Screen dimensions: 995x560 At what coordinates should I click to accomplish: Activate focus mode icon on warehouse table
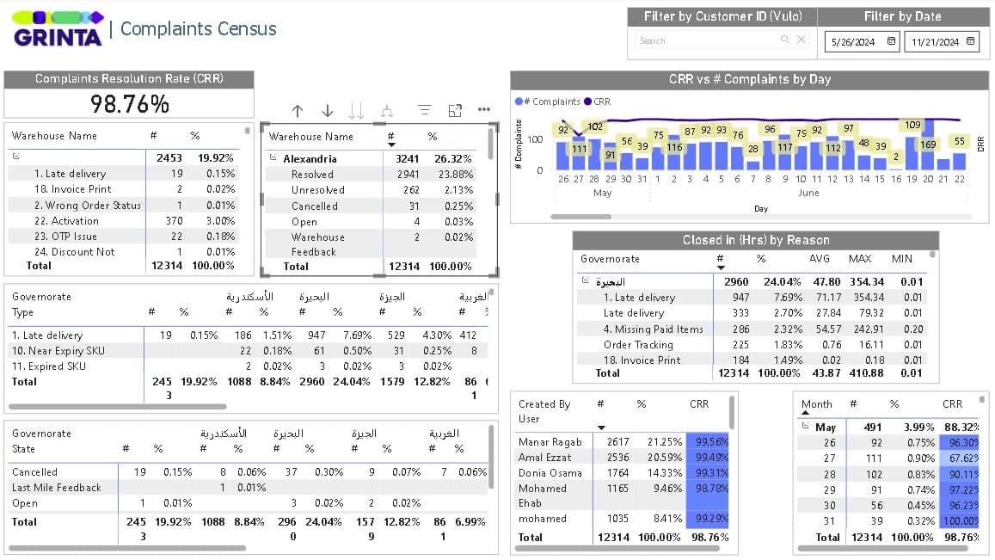pos(455,110)
